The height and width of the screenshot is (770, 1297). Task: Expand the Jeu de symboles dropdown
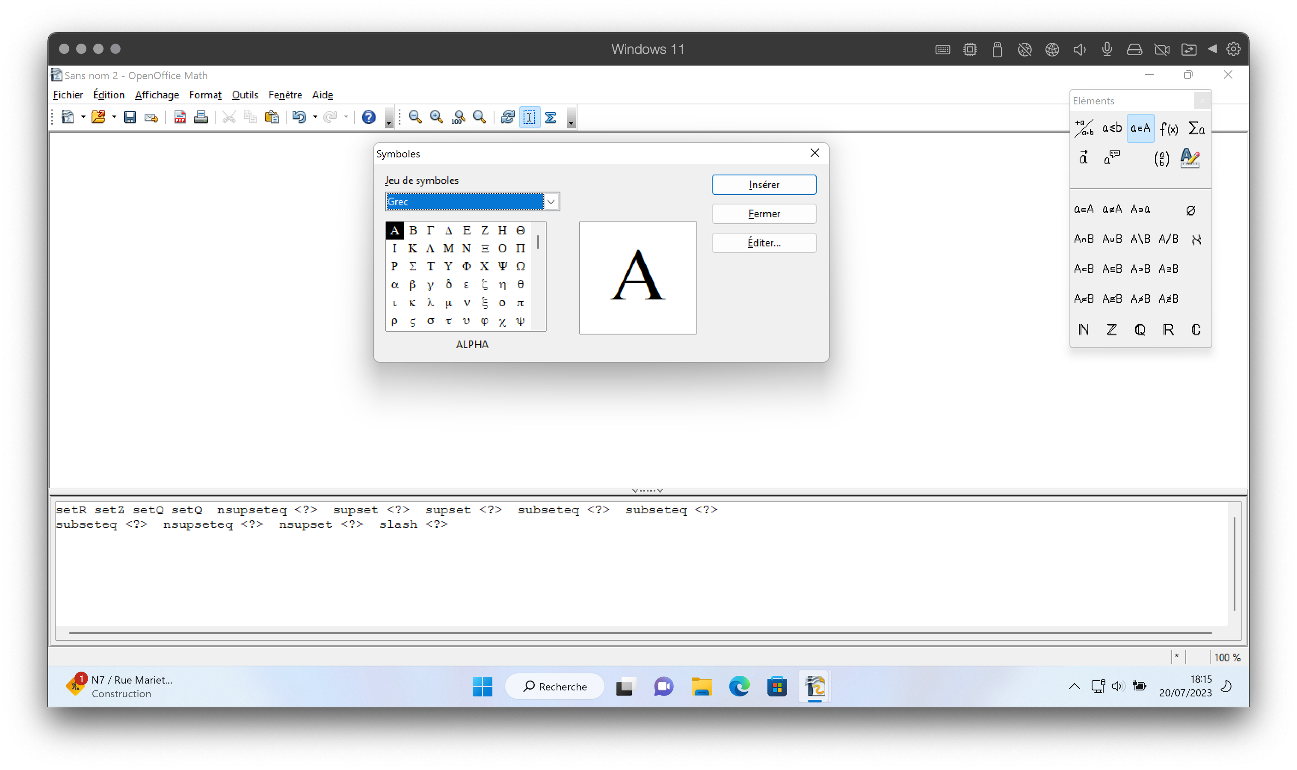tap(551, 202)
